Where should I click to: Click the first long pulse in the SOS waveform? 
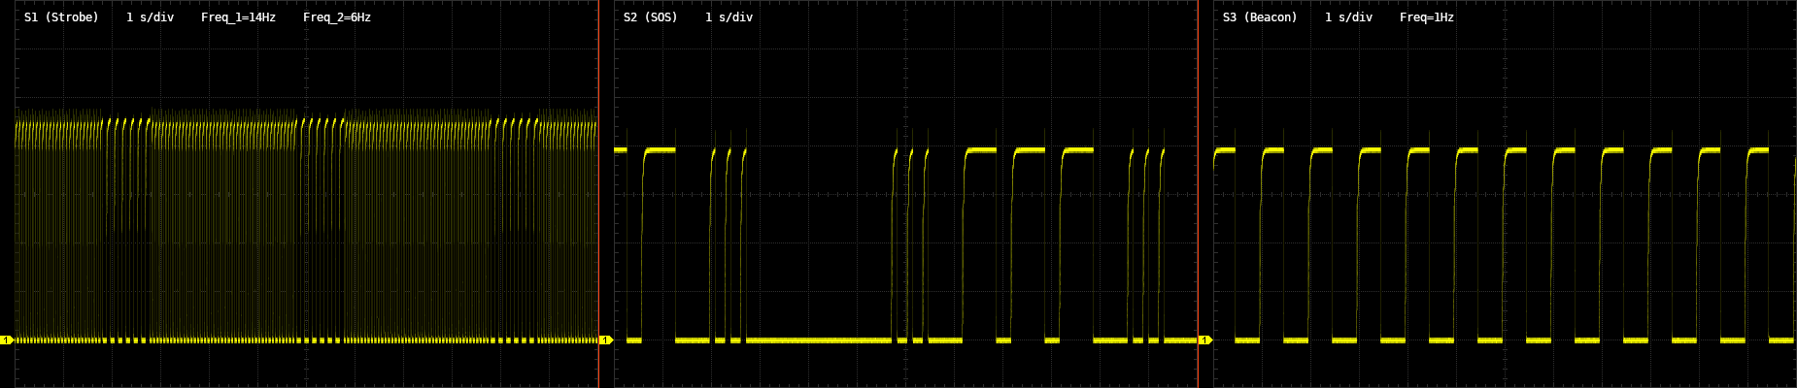660,150
